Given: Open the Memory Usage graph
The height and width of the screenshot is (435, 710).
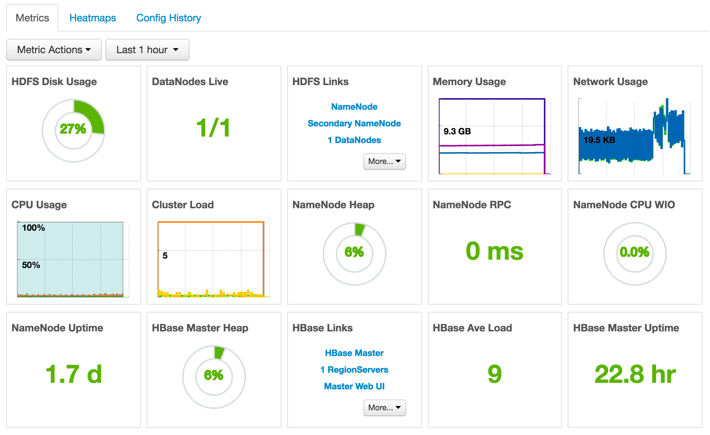Looking at the screenshot, I should [x=492, y=136].
